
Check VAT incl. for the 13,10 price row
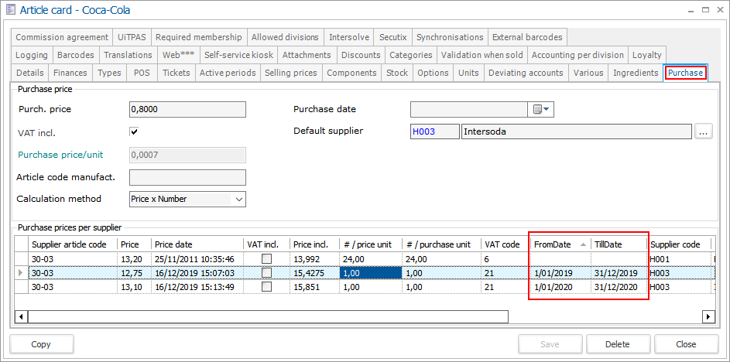[266, 286]
